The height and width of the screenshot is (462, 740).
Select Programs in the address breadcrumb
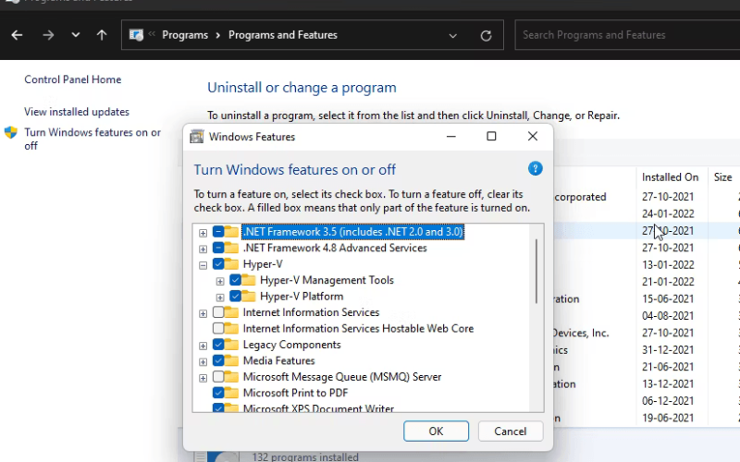[185, 35]
